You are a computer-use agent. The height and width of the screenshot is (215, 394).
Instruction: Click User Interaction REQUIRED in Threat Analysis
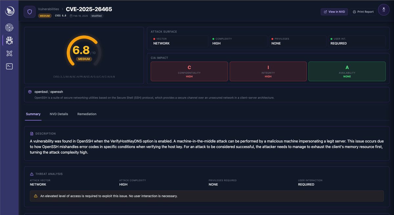pyautogui.click(x=310, y=183)
